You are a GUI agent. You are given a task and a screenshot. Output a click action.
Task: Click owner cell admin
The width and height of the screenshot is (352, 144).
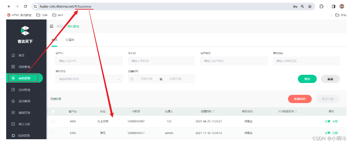point(169,133)
